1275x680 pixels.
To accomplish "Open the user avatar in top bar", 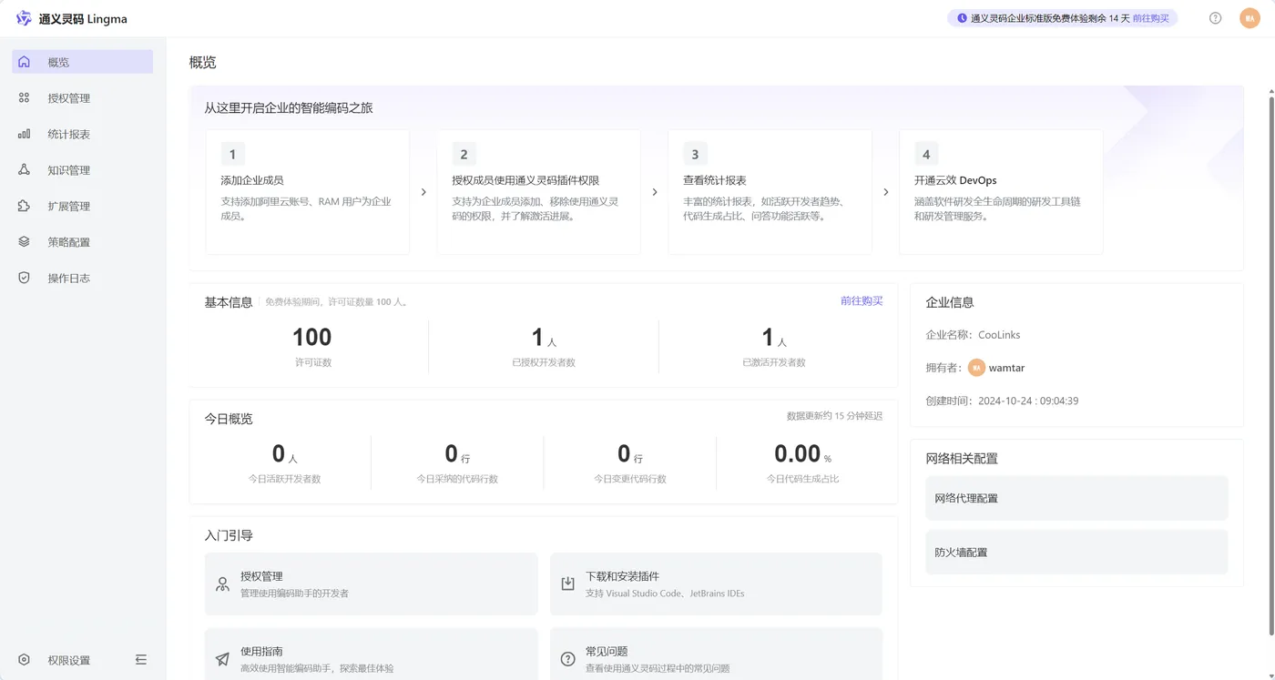I will 1249,18.
